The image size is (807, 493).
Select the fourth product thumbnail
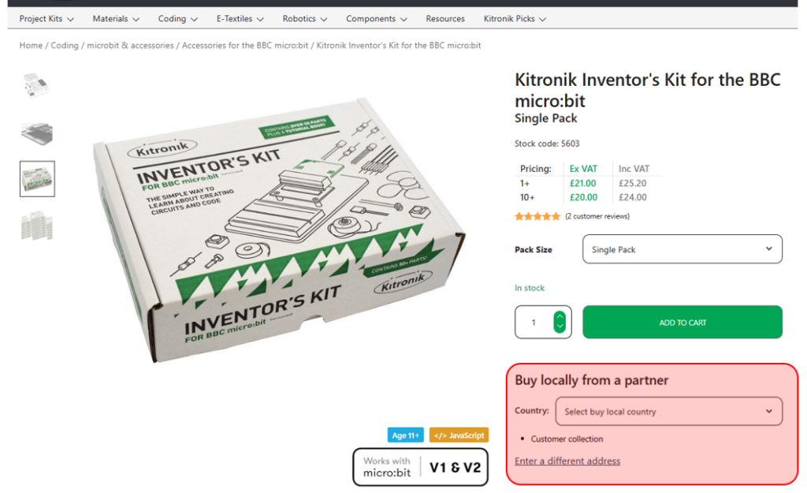pos(37,226)
